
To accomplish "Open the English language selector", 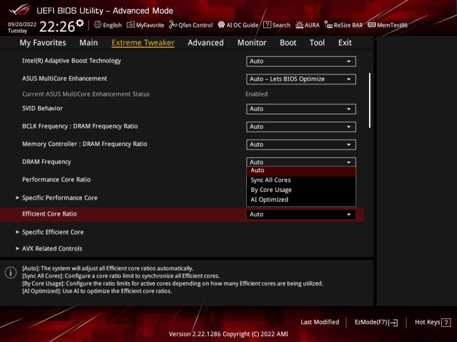I will [108, 25].
